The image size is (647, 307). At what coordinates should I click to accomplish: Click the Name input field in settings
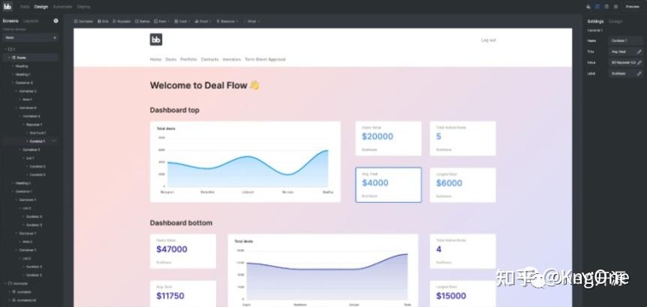[625, 40]
